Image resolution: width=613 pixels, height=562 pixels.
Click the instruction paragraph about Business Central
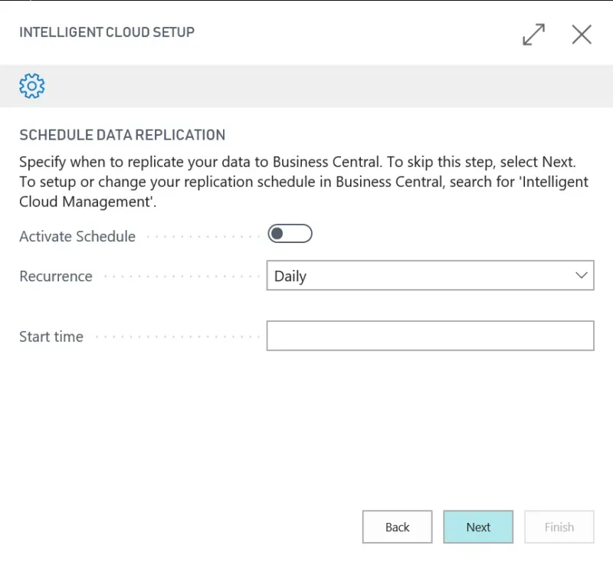[303, 182]
